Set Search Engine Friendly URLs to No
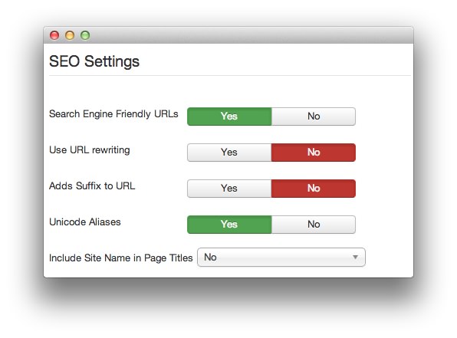 pos(314,116)
